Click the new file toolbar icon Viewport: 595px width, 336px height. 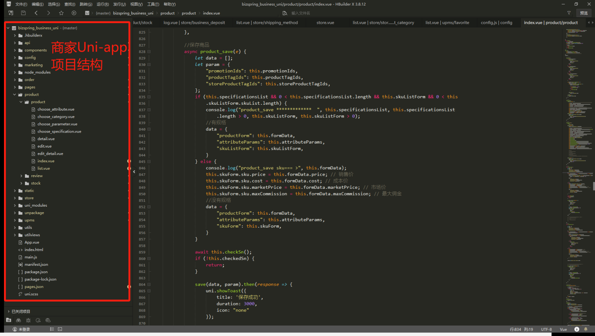click(11, 13)
